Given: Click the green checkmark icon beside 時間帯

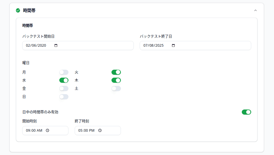Looking at the screenshot, I should (x=18, y=11).
